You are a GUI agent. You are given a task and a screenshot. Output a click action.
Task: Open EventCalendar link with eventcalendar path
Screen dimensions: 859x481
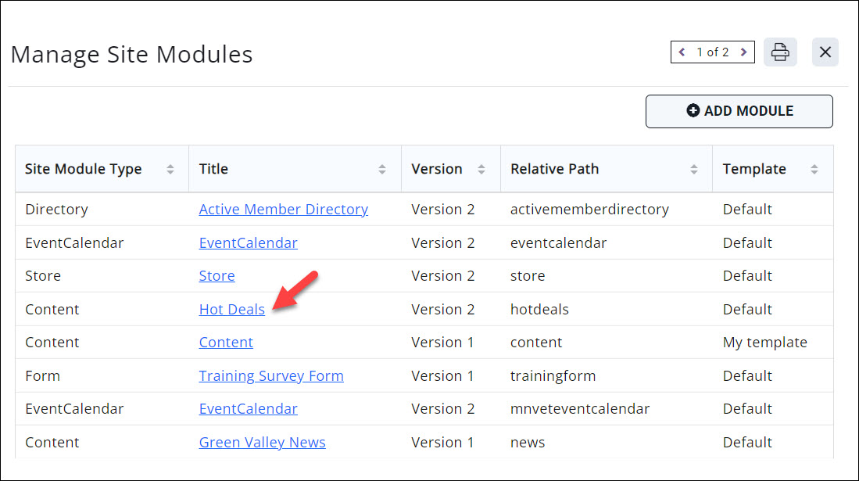tap(248, 243)
